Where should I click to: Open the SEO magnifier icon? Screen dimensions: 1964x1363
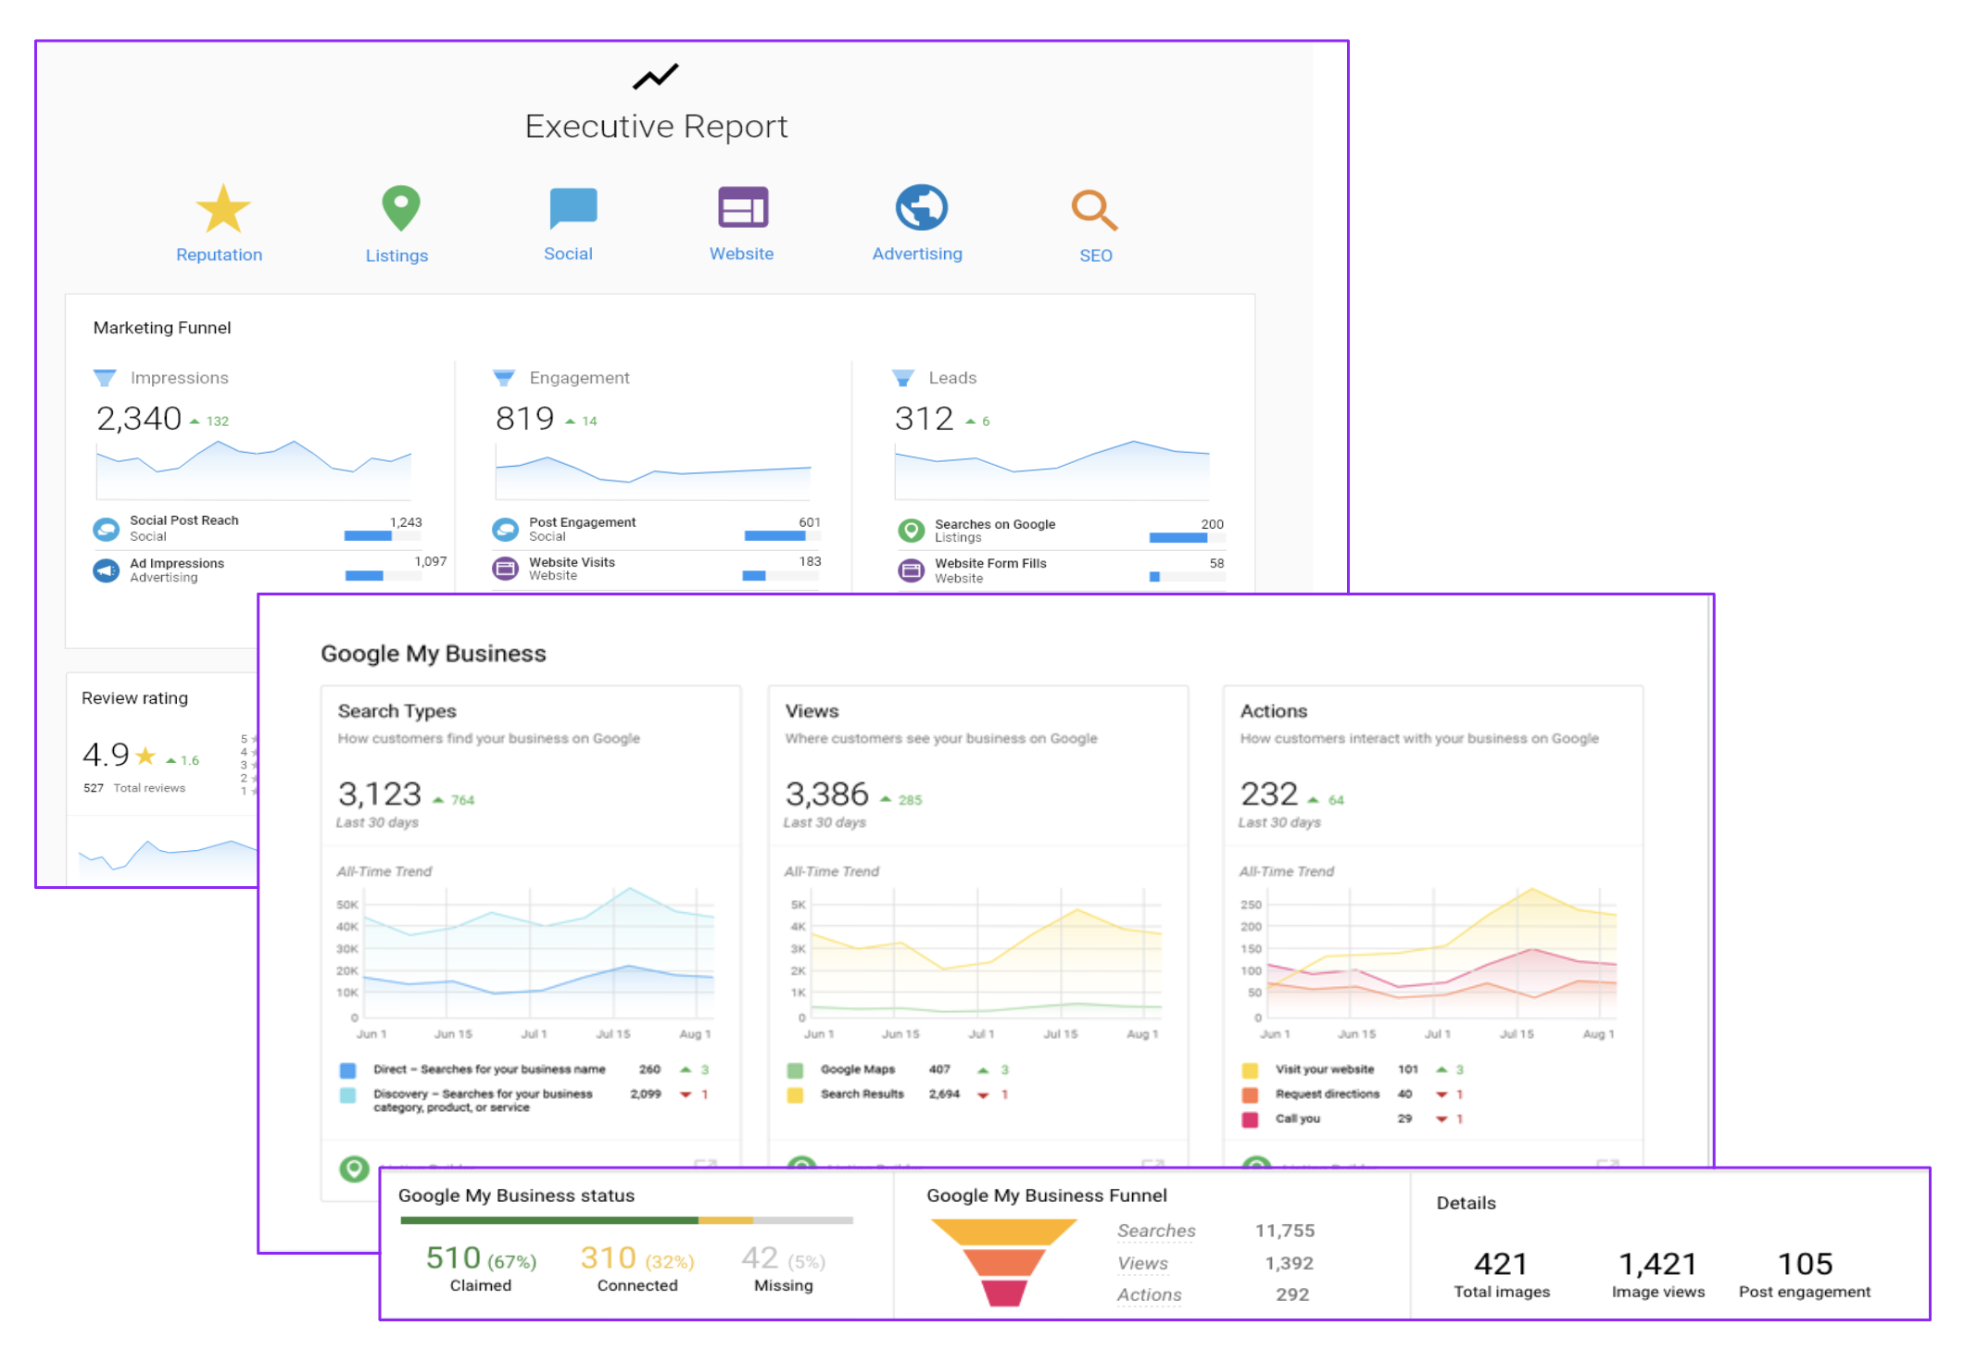1094,210
